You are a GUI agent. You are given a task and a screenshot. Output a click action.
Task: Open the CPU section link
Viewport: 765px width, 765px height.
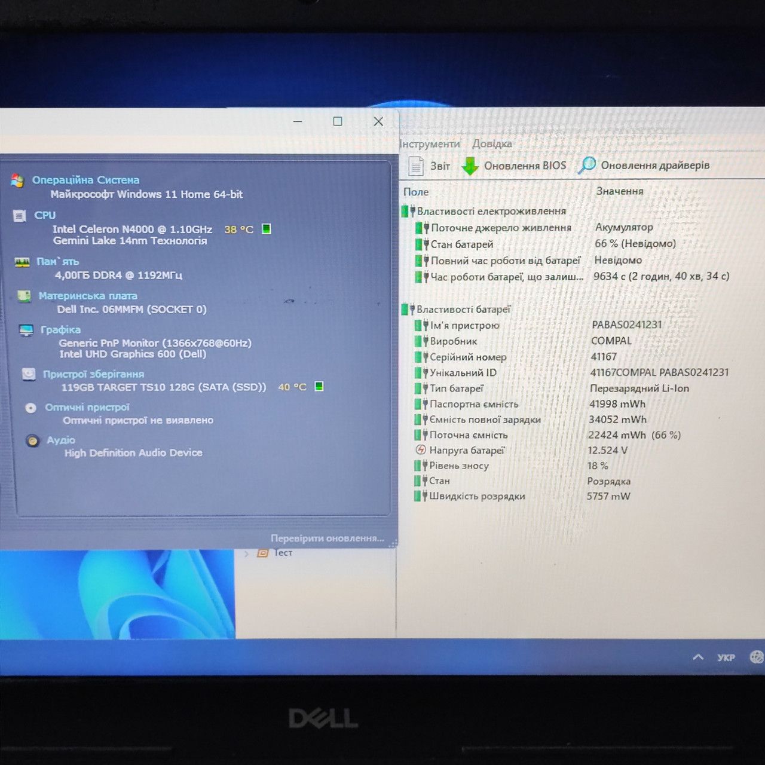coord(45,215)
